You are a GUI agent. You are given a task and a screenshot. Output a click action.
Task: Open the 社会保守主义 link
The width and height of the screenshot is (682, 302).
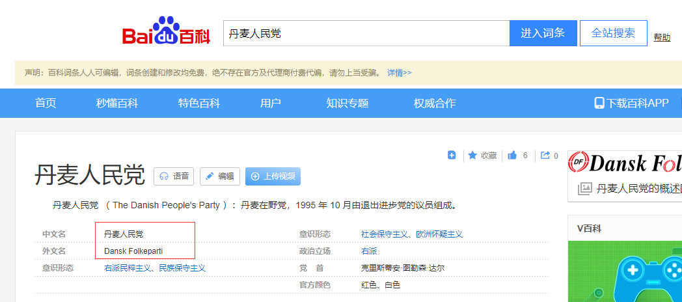tap(385, 234)
